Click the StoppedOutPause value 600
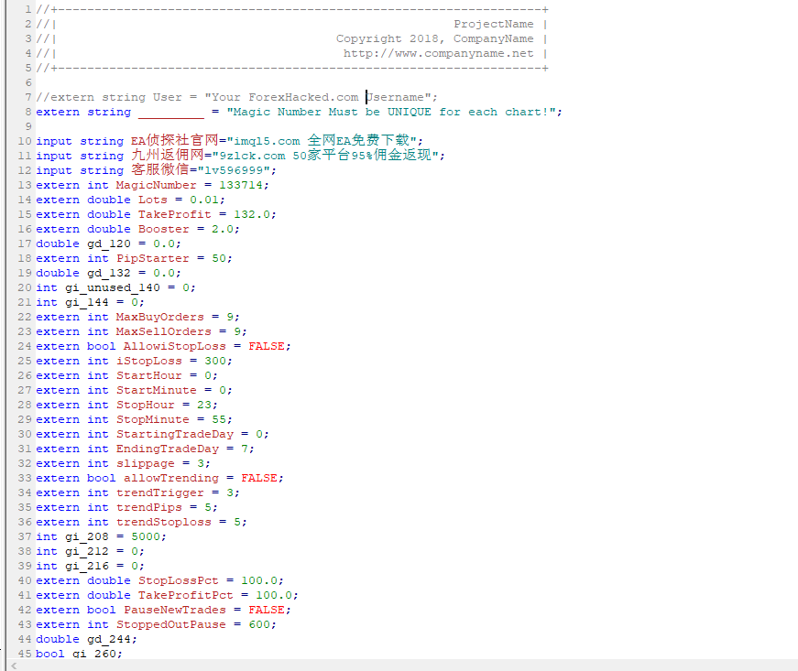 click(x=262, y=624)
